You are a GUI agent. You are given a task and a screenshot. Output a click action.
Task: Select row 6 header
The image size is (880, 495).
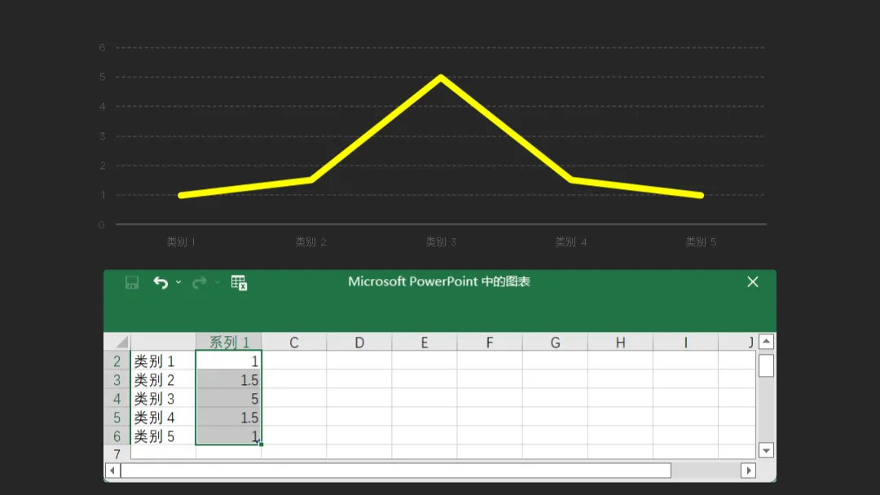[x=117, y=435]
